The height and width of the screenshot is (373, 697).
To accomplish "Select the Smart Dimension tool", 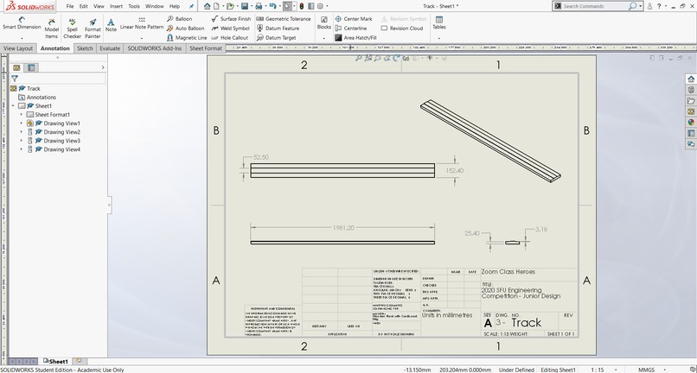I will 22,23.
